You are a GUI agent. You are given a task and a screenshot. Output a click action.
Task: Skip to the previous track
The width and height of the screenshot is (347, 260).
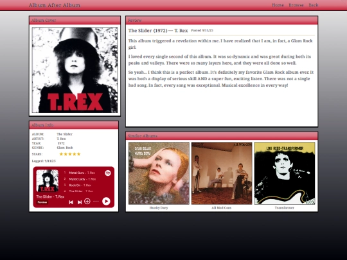(x=71, y=202)
